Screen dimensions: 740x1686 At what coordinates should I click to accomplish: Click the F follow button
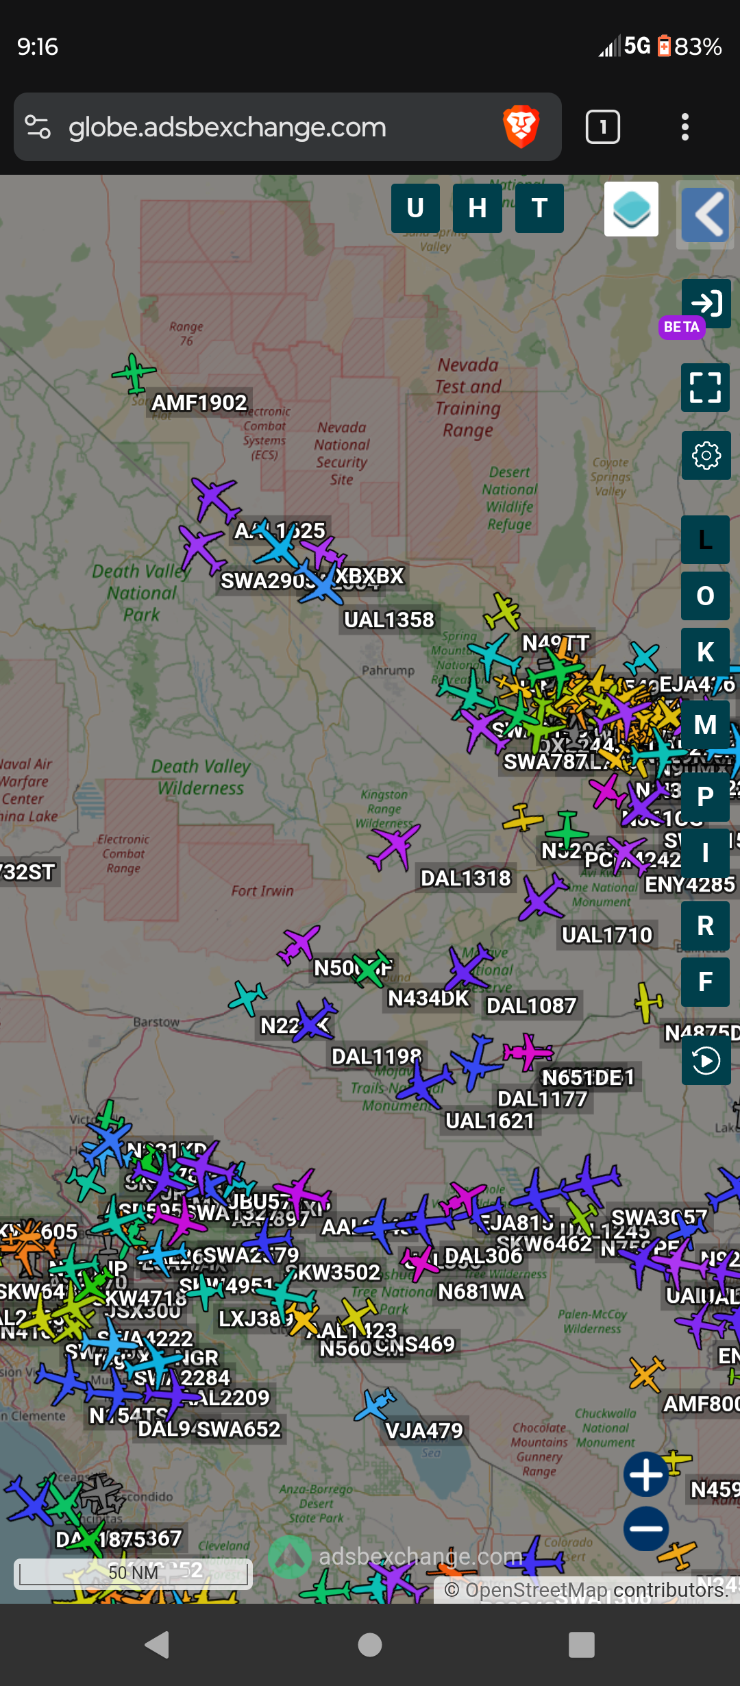705,982
